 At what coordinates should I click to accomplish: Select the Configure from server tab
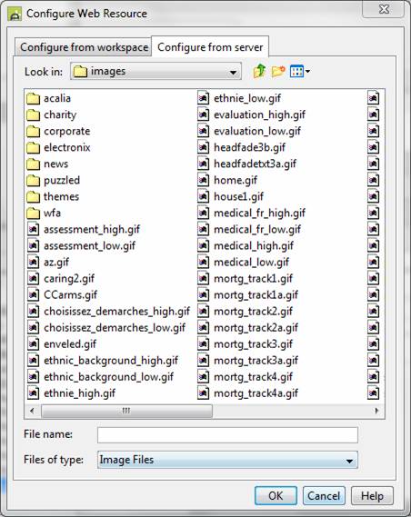point(210,47)
